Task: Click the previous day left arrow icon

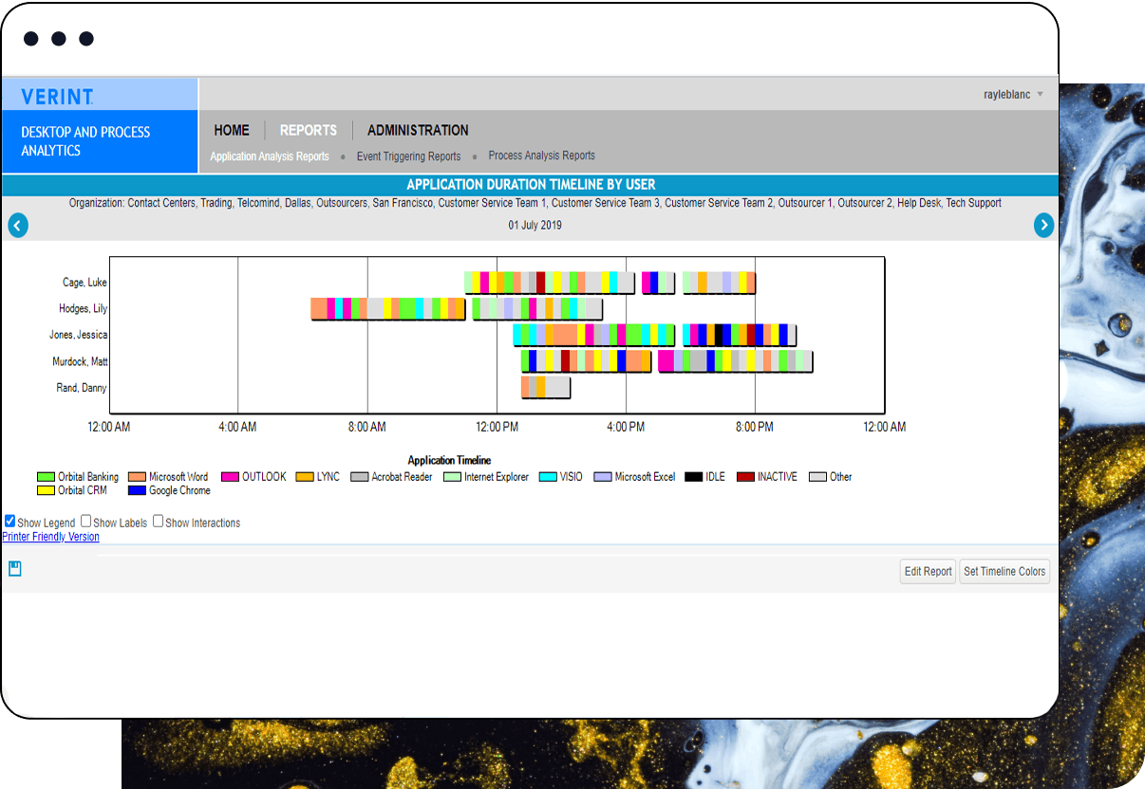Action: click(x=18, y=225)
